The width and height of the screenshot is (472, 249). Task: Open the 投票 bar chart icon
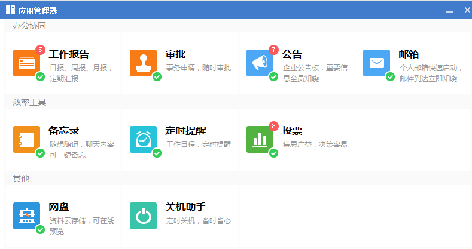(260, 139)
